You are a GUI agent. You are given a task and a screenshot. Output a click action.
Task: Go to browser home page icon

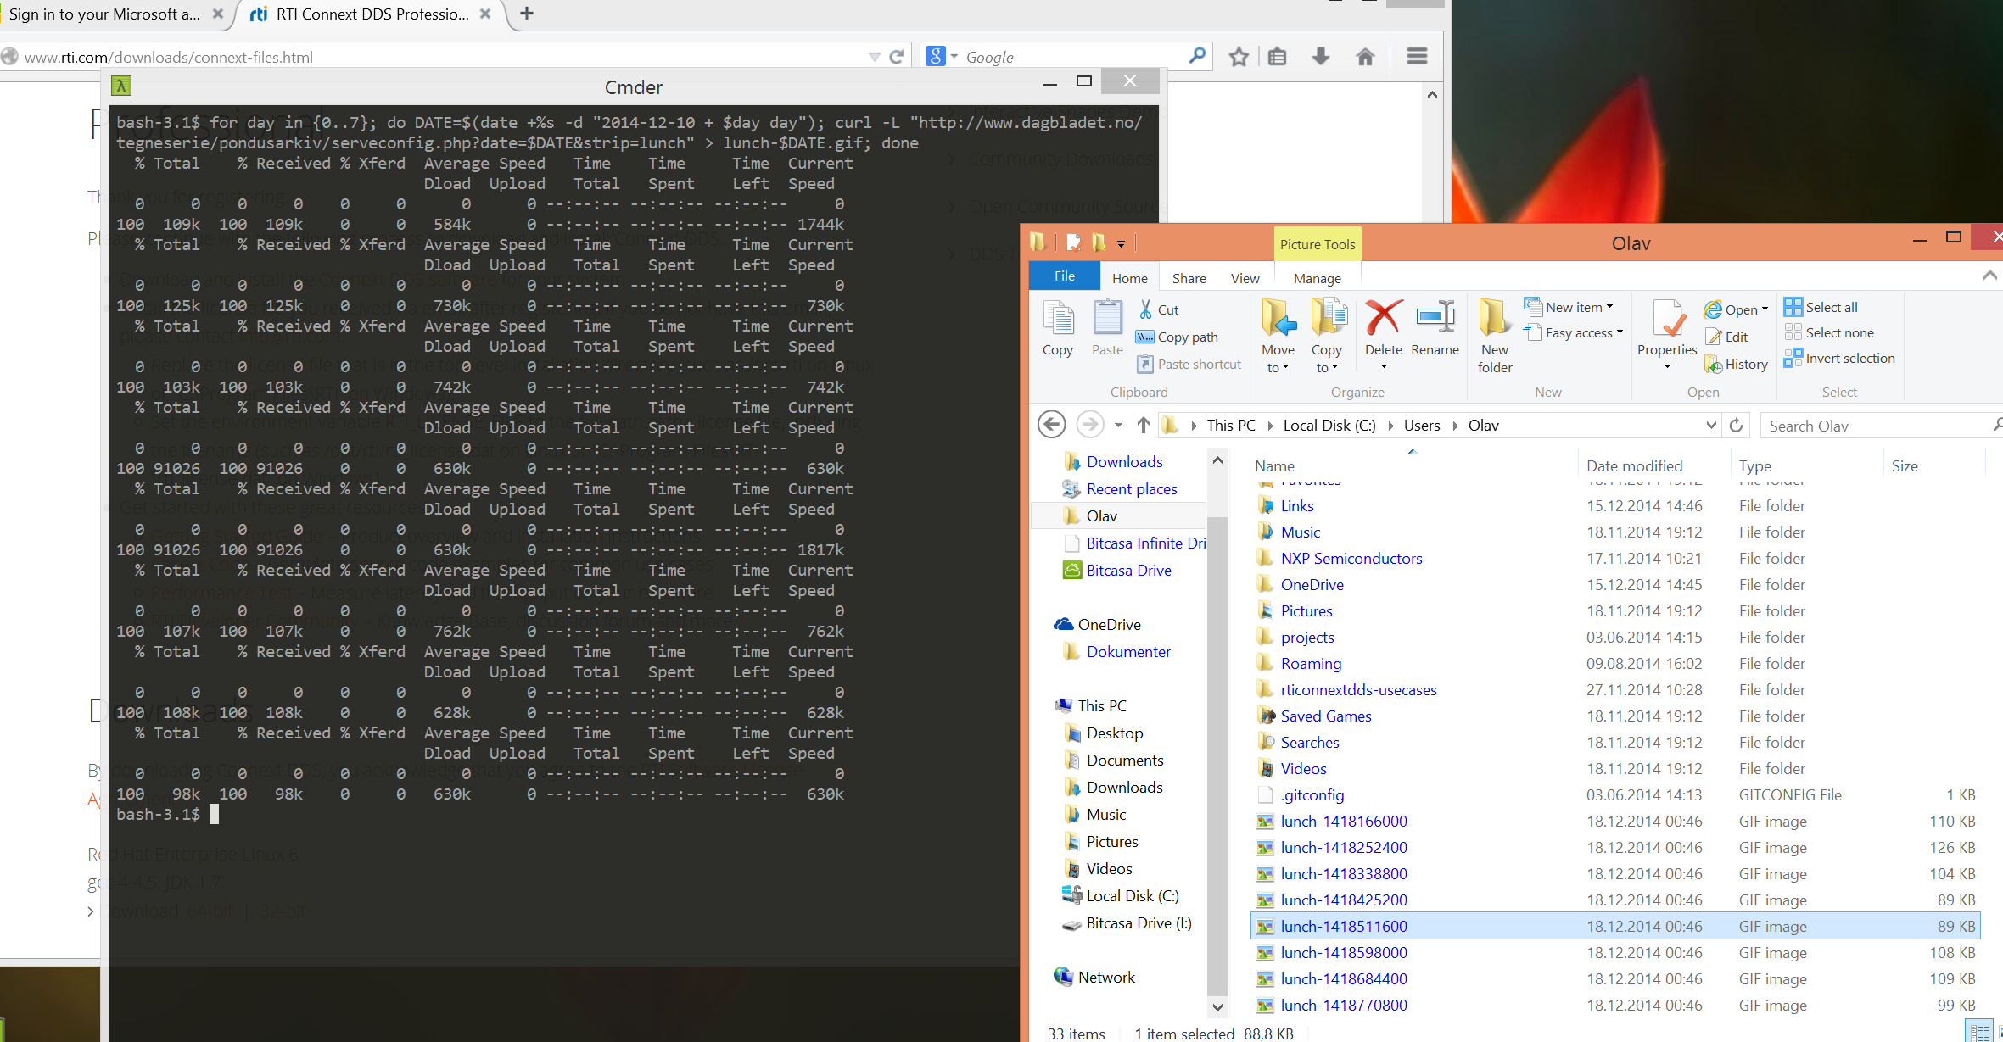[x=1365, y=57]
